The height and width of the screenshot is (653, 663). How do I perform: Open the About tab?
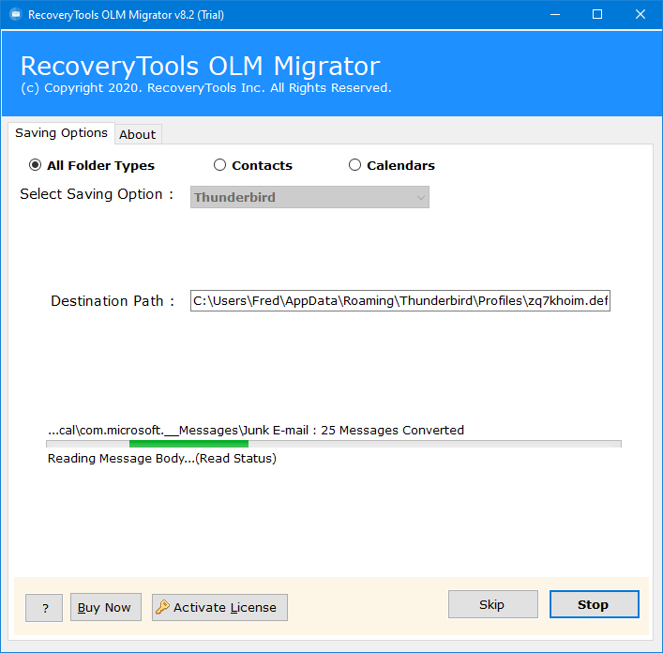(x=138, y=134)
